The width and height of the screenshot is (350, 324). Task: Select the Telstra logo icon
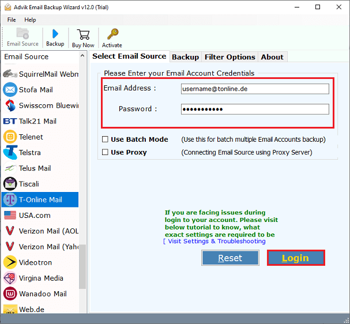(x=10, y=152)
